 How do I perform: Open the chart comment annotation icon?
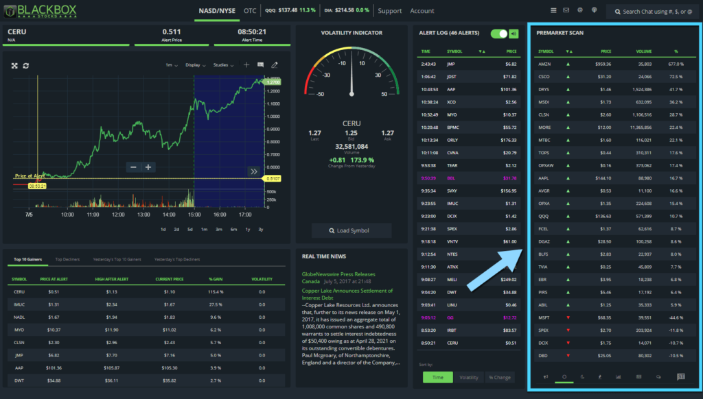tap(261, 65)
